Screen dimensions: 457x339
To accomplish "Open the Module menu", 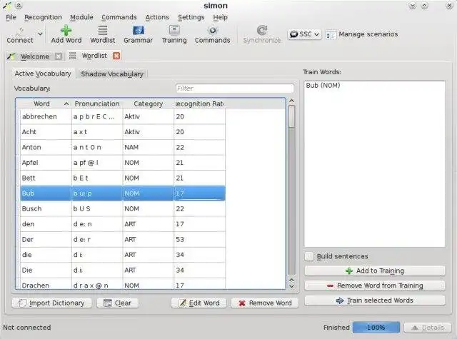I will tap(81, 17).
